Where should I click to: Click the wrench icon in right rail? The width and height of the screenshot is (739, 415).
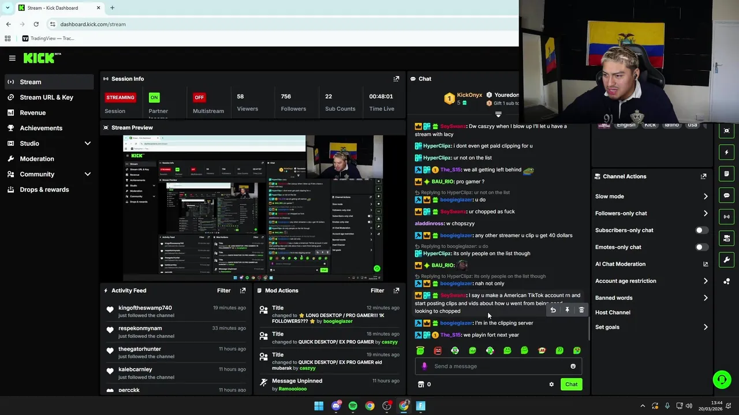(726, 260)
